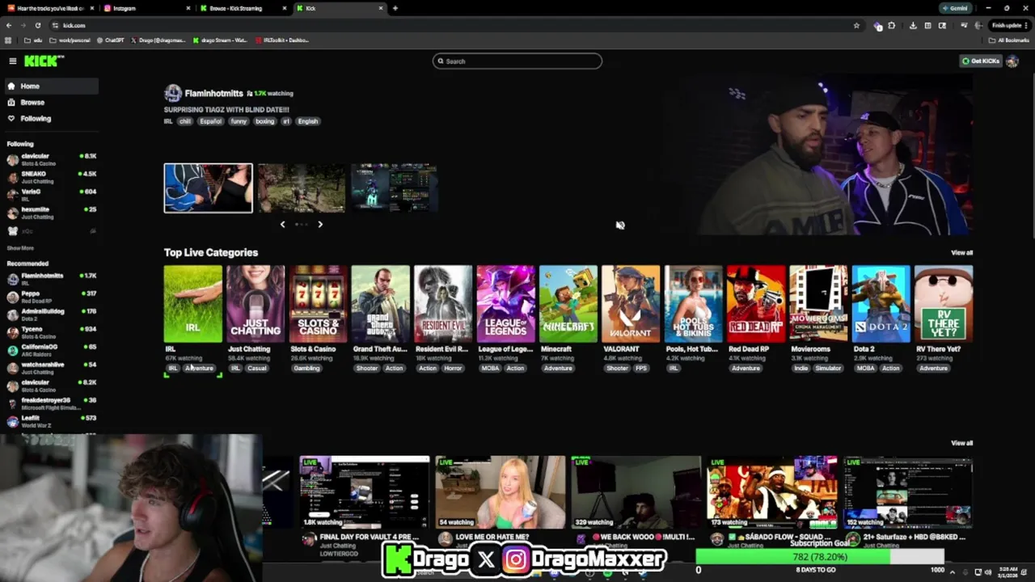Unmute the featured stream player
1035x582 pixels.
(x=620, y=226)
